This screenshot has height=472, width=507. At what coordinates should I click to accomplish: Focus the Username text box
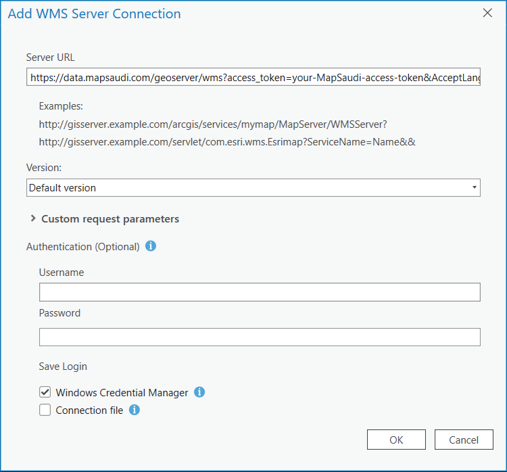point(260,292)
